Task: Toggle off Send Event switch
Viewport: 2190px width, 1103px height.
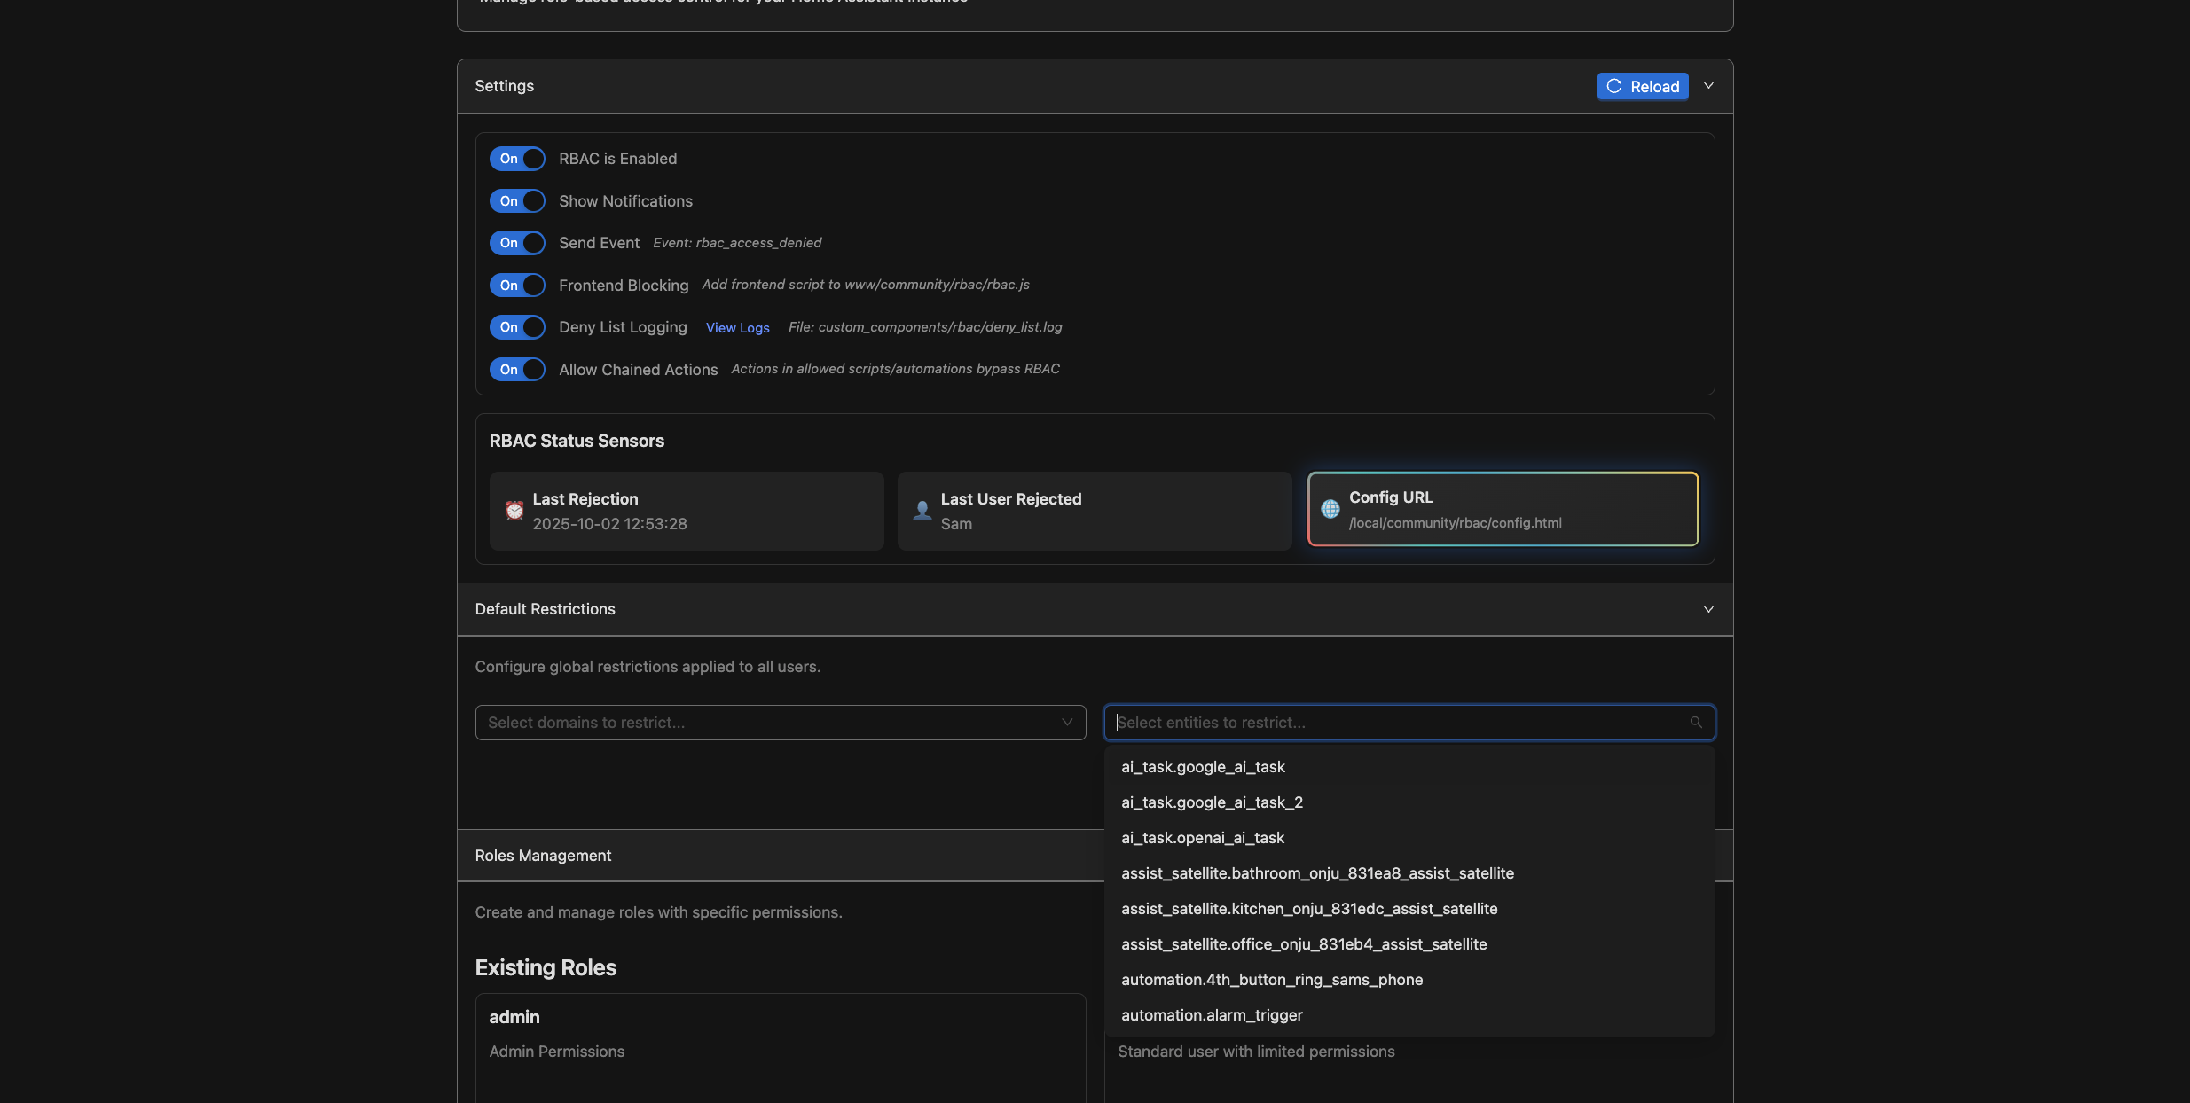Action: pyautogui.click(x=517, y=243)
